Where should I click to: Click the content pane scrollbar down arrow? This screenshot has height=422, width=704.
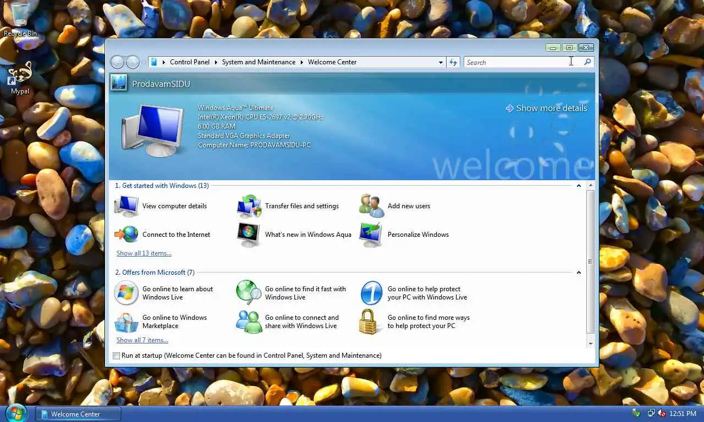pyautogui.click(x=591, y=343)
